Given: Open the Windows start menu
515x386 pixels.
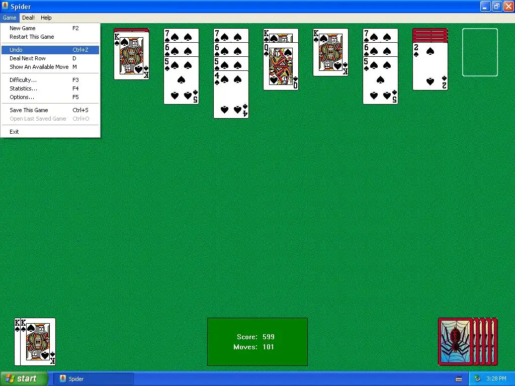Looking at the screenshot, I should pyautogui.click(x=24, y=379).
